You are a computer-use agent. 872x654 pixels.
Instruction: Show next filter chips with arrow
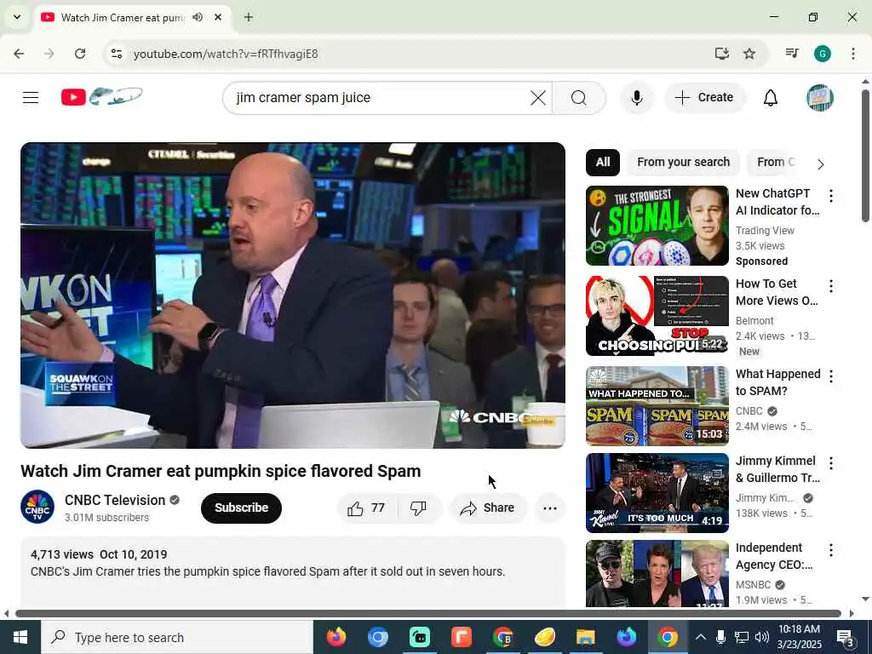[820, 164]
